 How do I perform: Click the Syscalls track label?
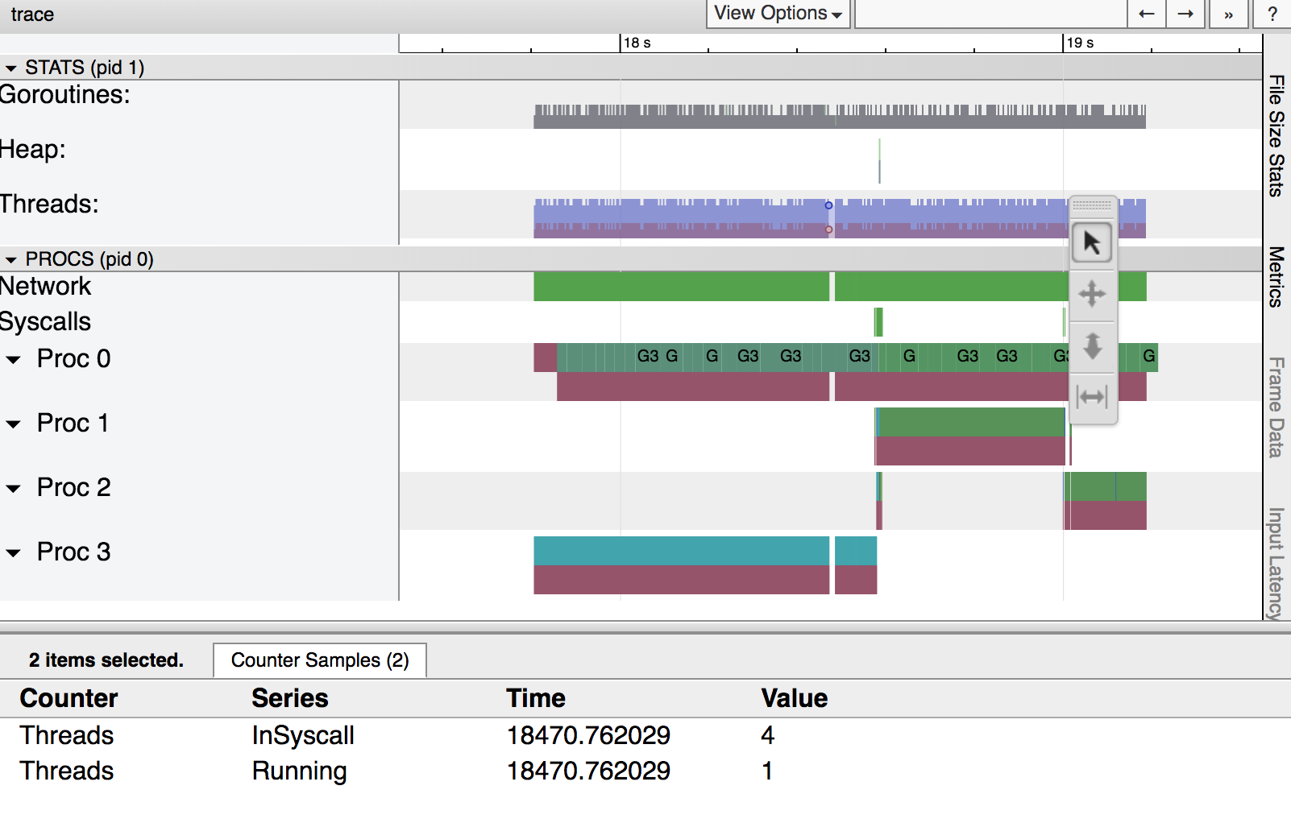pyautogui.click(x=46, y=322)
